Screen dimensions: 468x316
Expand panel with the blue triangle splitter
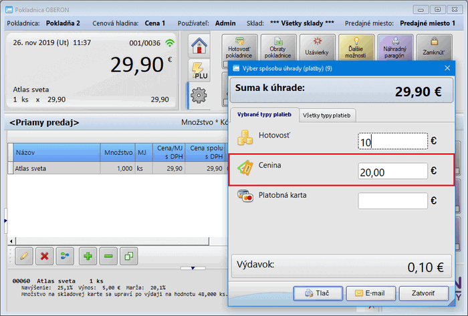pyautogui.click(x=193, y=268)
